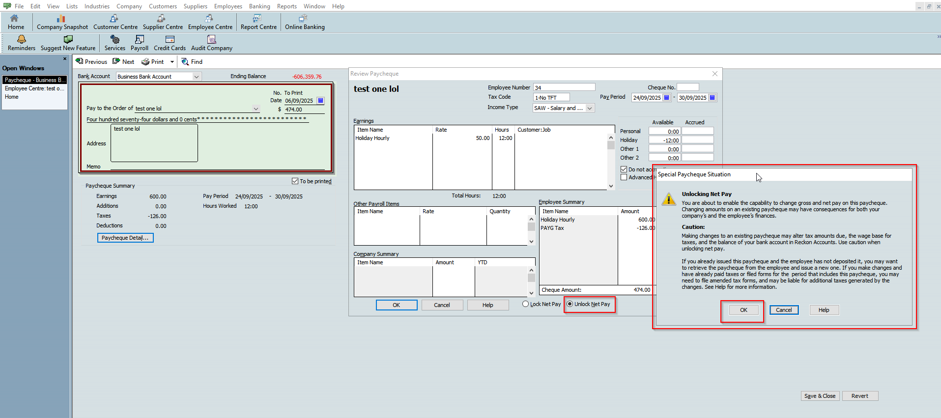Click the Employee Number field
Image resolution: width=941 pixels, height=418 pixels.
(x=564, y=87)
